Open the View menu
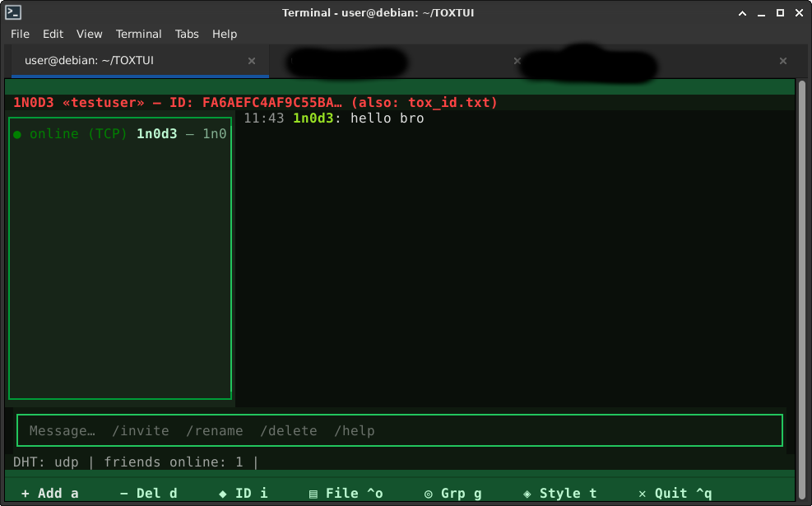812x506 pixels. pos(89,35)
